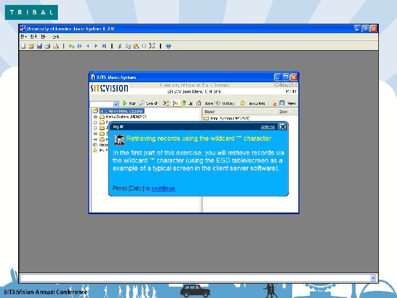Click the SITS Menu System title bar icon

click(93, 77)
